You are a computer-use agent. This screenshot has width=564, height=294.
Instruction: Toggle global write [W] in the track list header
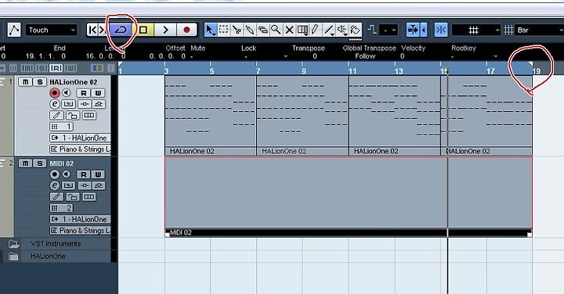70,68
